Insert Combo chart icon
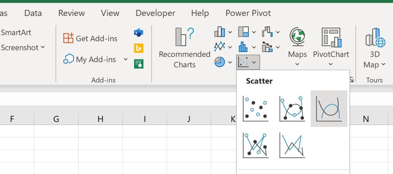 tap(267, 47)
